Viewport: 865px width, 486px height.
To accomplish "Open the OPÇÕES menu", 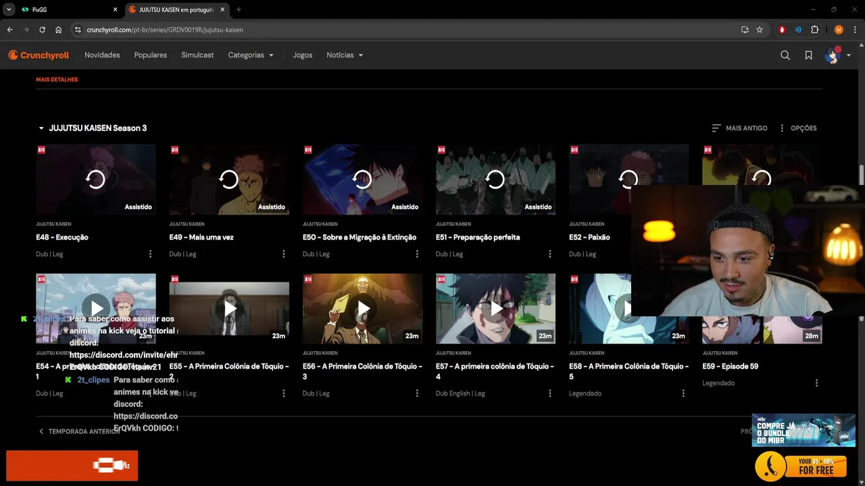I will pos(797,128).
